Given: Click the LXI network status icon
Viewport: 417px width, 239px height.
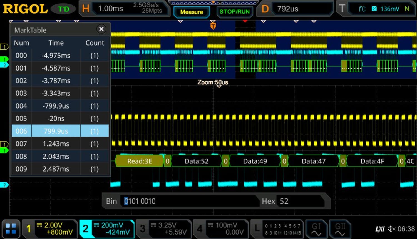Looking at the screenshot, I should tap(380, 228).
